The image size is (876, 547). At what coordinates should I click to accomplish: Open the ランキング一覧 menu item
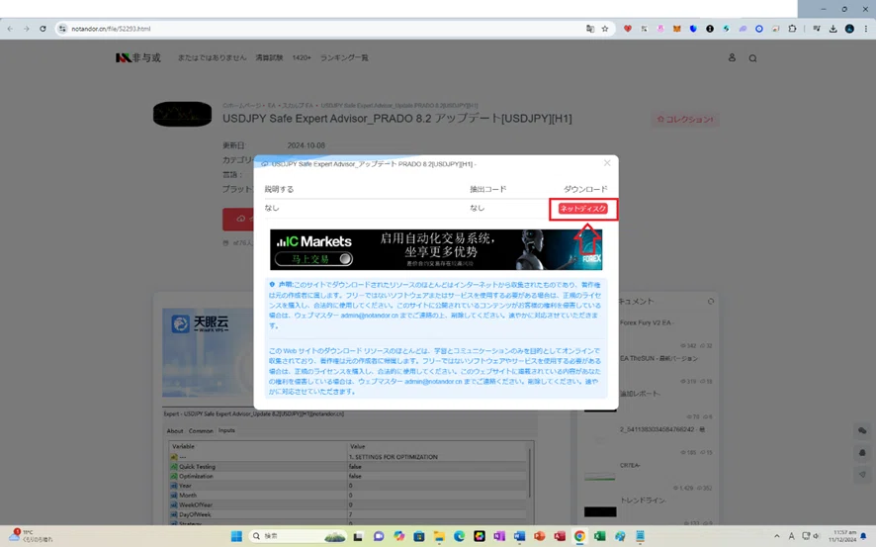tap(344, 57)
